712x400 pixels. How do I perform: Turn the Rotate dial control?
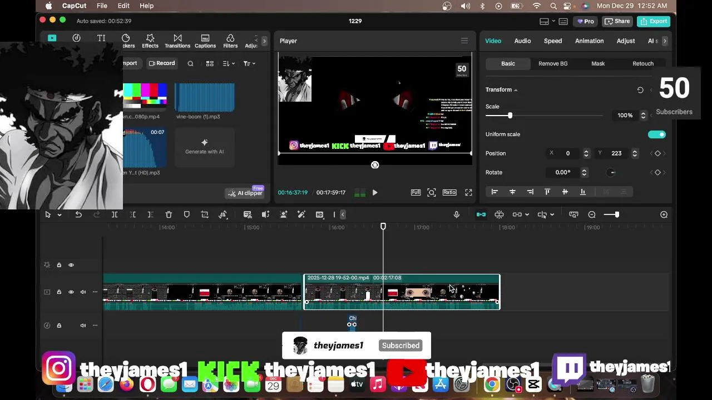point(611,172)
